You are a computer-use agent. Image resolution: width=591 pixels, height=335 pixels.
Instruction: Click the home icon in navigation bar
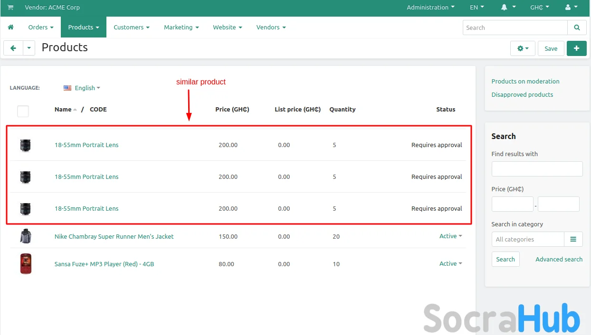[x=10, y=28]
